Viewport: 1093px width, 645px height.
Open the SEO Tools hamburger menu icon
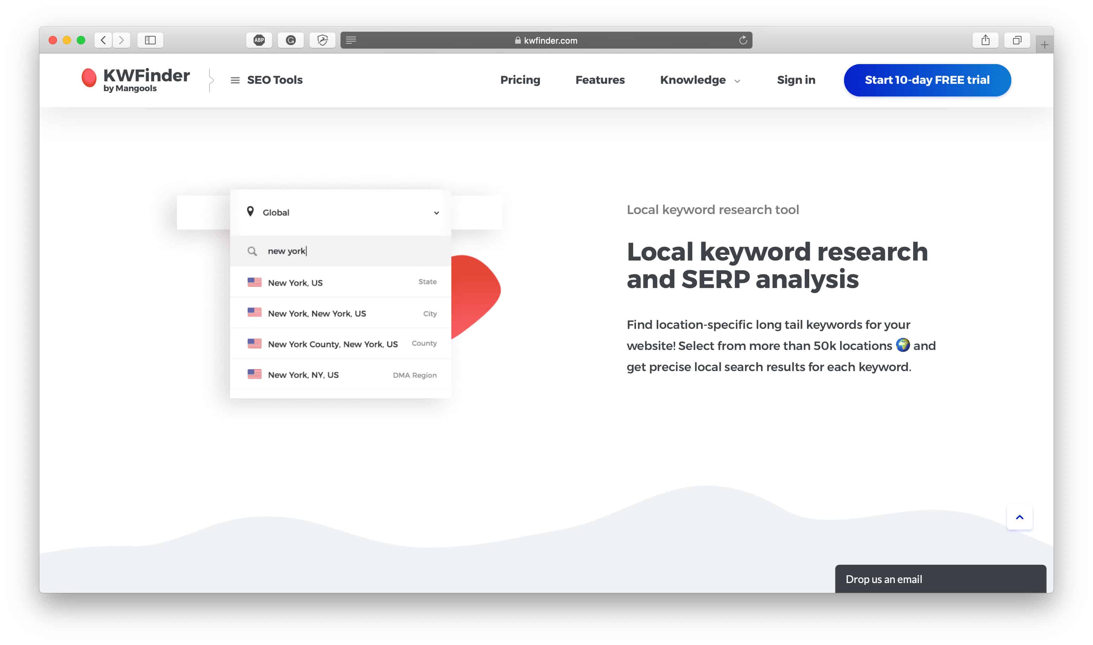[x=235, y=80]
